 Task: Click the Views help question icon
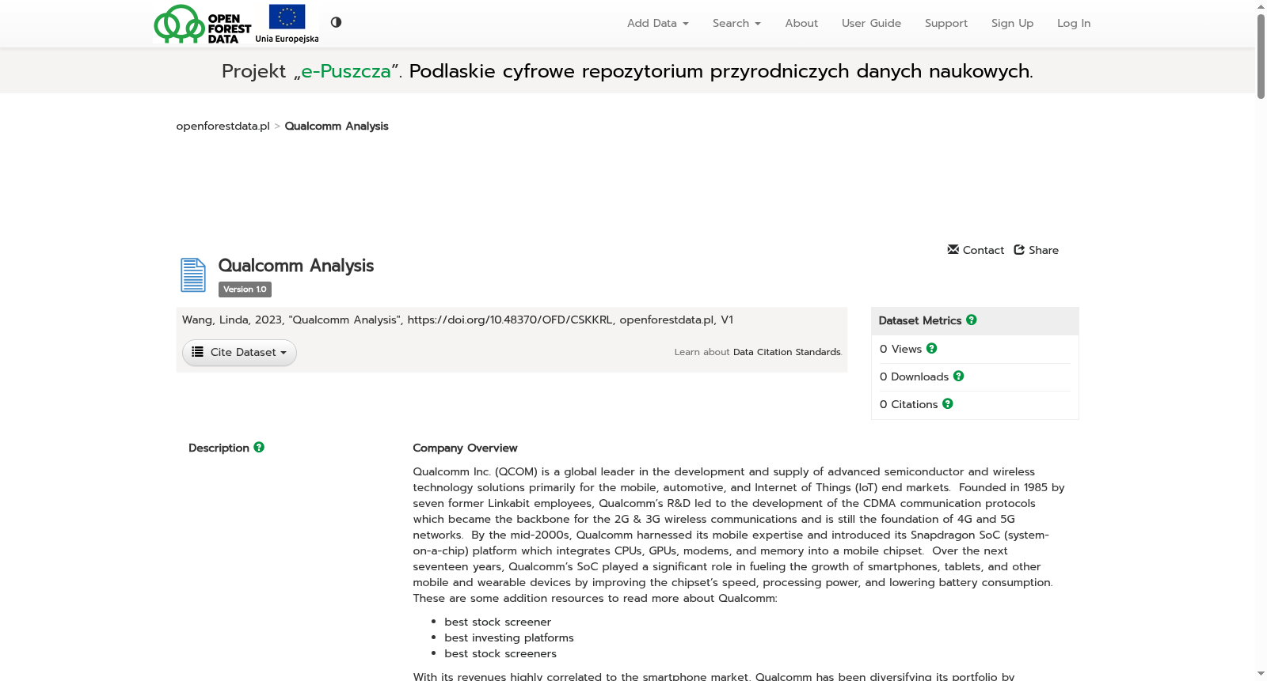932,348
